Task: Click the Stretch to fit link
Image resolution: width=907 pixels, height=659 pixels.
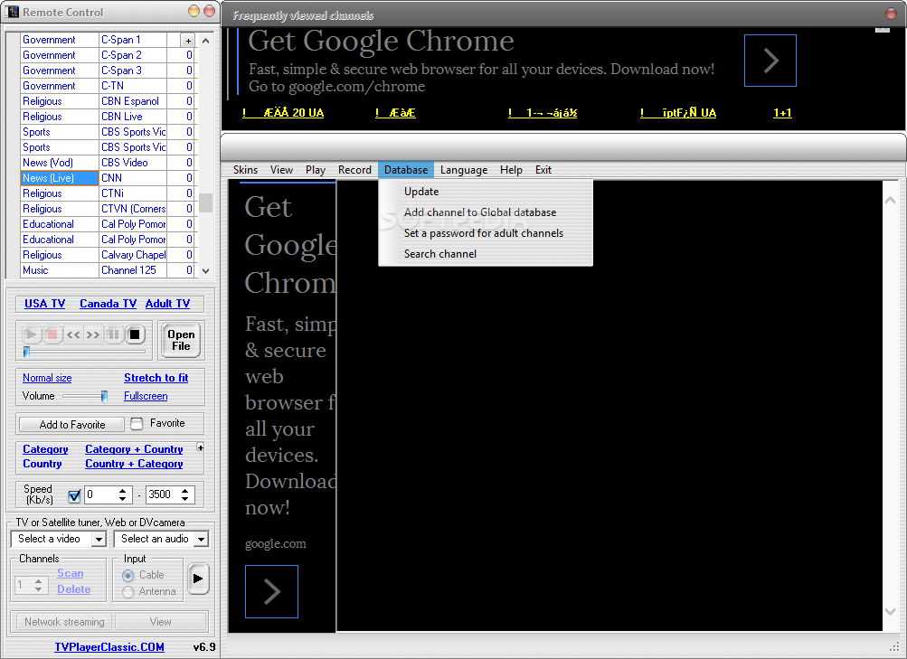Action: [156, 378]
